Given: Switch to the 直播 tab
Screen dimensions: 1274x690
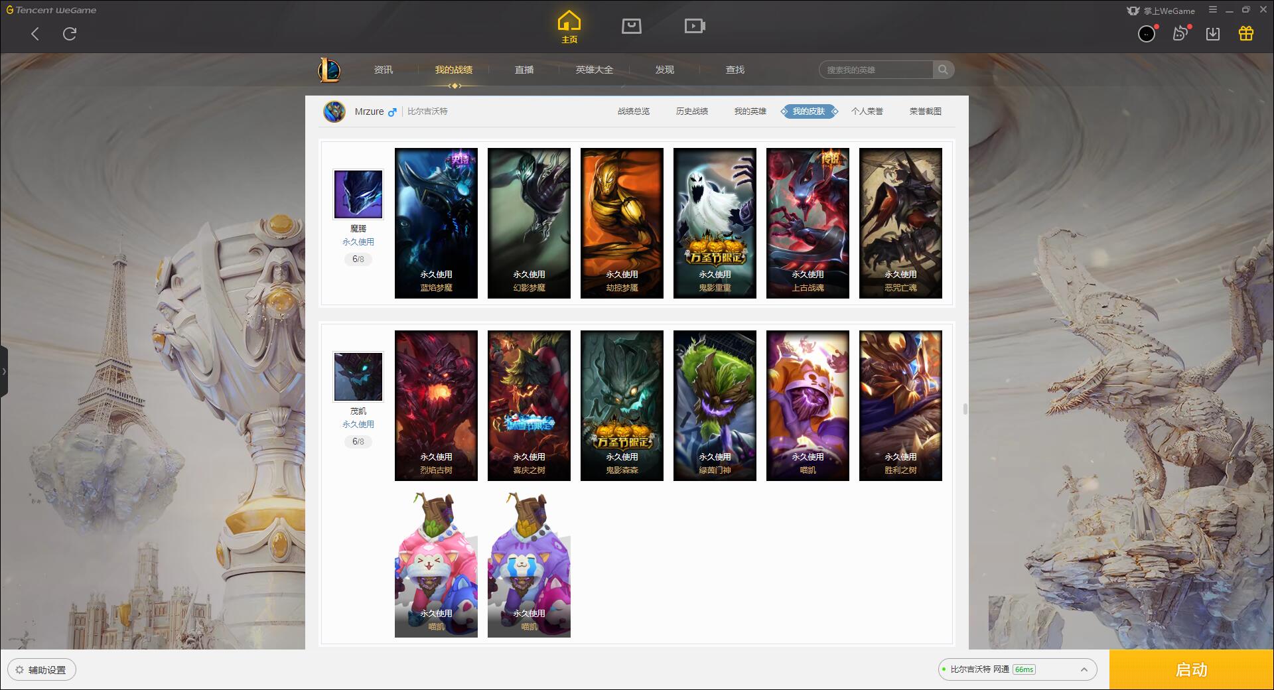Looking at the screenshot, I should pos(524,70).
